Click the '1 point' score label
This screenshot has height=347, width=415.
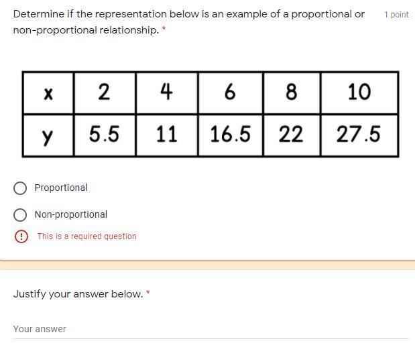click(396, 15)
